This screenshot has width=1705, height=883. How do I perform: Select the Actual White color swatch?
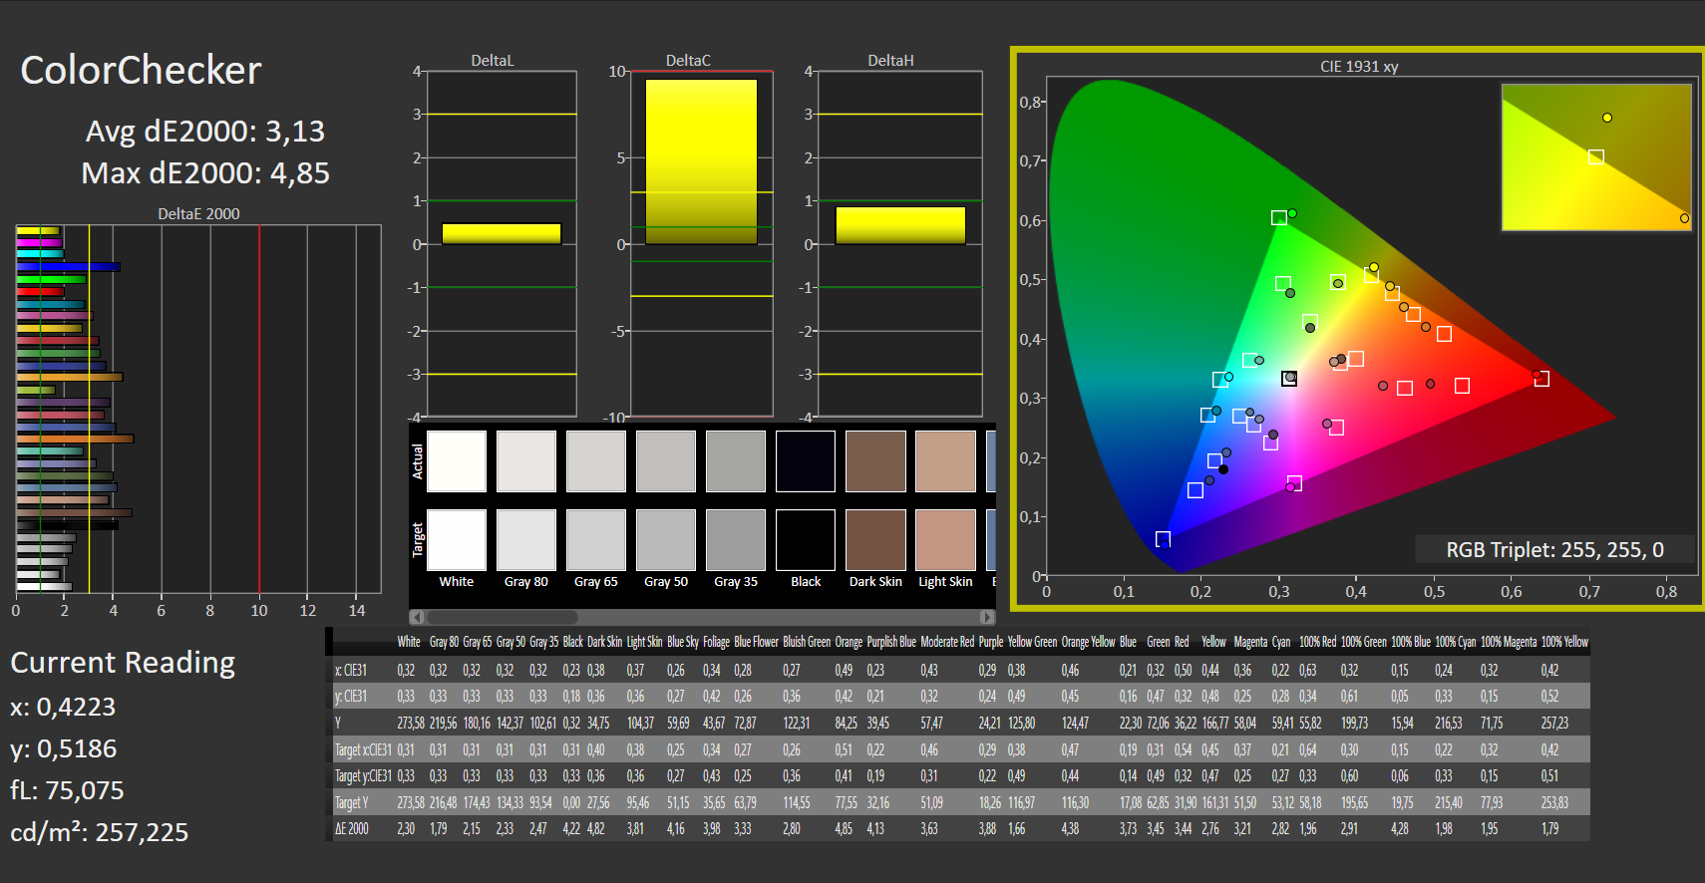(457, 461)
